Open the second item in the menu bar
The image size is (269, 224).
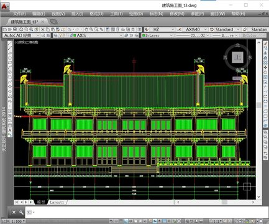coord(39,14)
